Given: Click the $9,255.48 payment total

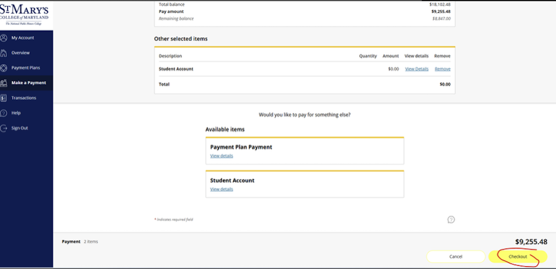Looking at the screenshot, I should pos(531,242).
